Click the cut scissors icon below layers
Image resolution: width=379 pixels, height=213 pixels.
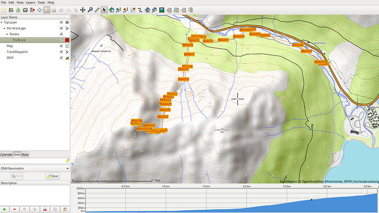pyautogui.click(x=44, y=209)
